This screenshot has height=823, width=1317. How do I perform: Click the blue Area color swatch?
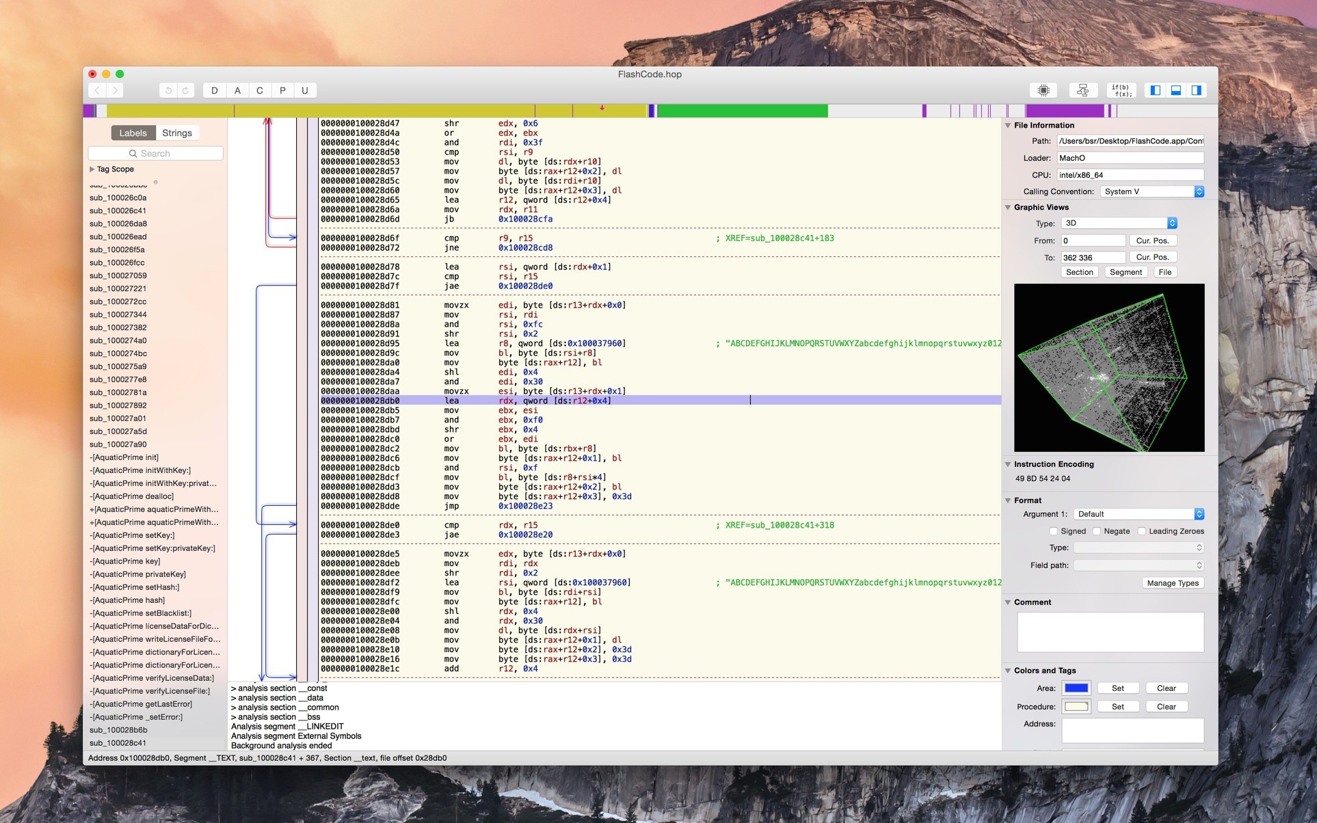pyautogui.click(x=1076, y=688)
